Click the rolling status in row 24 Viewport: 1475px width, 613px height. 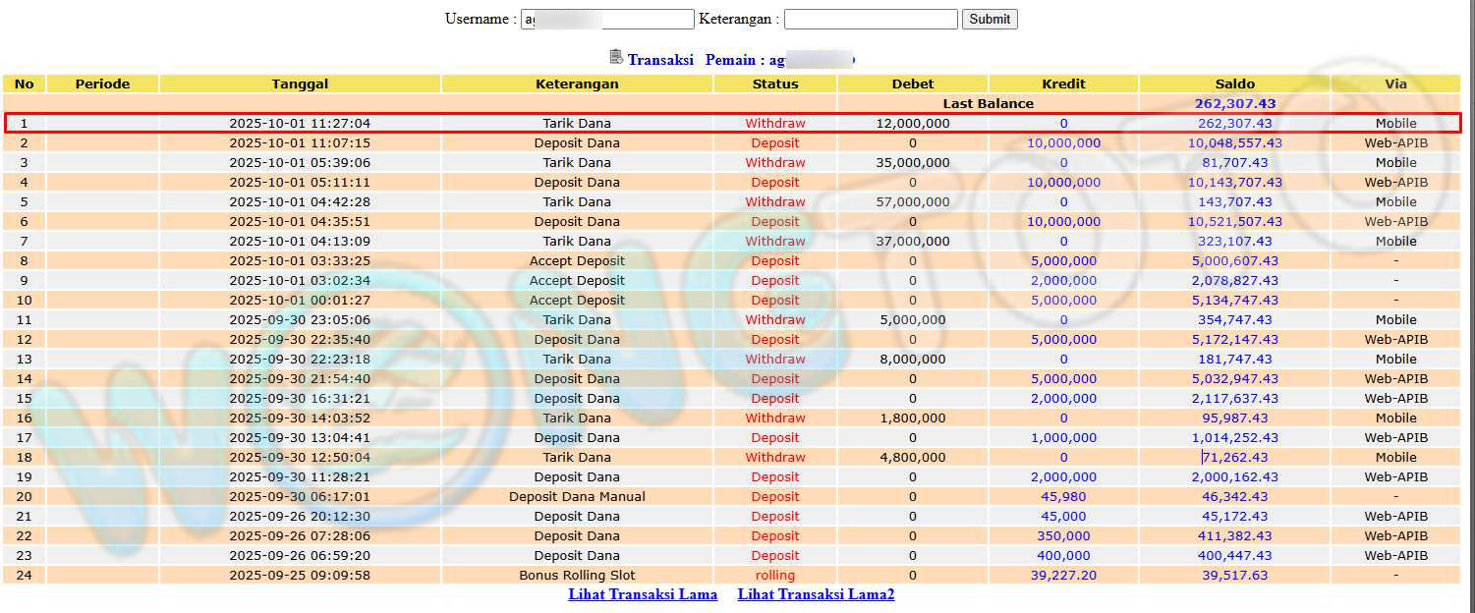pos(775,575)
